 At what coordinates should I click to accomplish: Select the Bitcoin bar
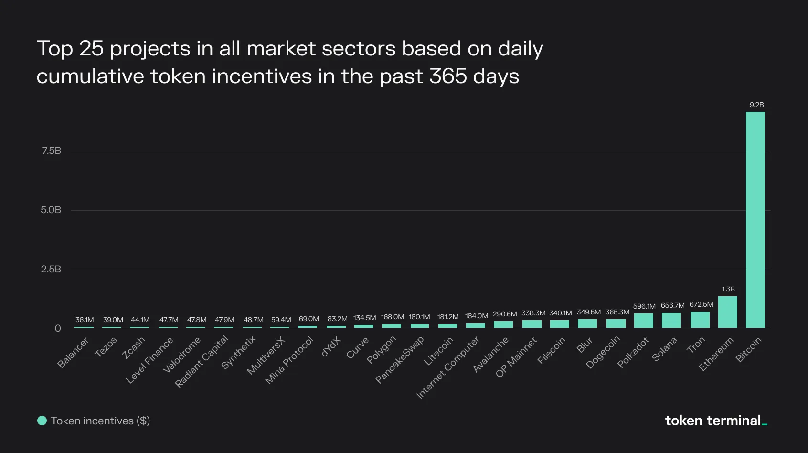(x=755, y=220)
